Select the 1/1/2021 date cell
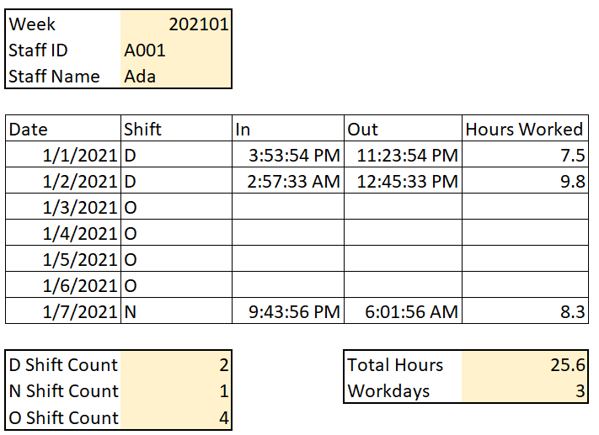 [x=63, y=156]
